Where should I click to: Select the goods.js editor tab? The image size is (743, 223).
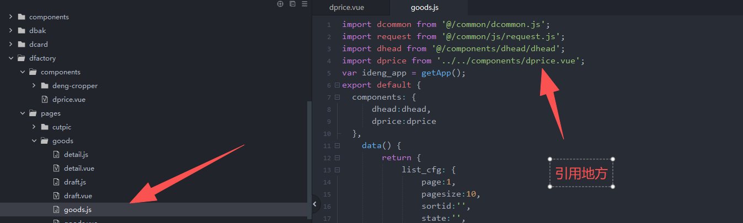pos(424,8)
